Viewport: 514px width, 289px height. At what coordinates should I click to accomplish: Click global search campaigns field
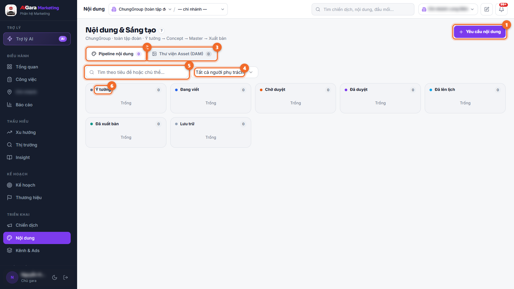click(x=363, y=9)
